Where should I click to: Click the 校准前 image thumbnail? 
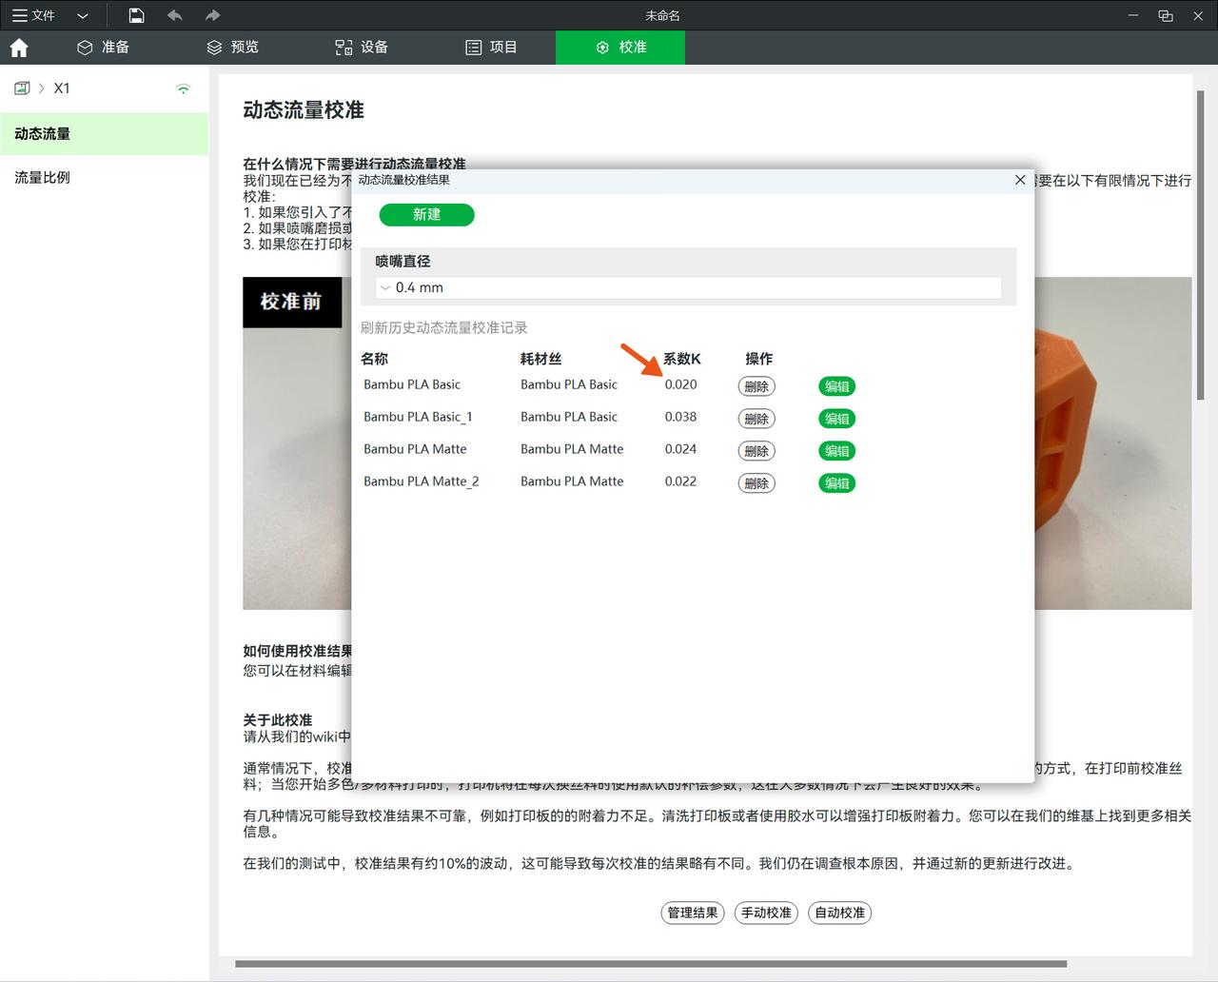(x=292, y=302)
